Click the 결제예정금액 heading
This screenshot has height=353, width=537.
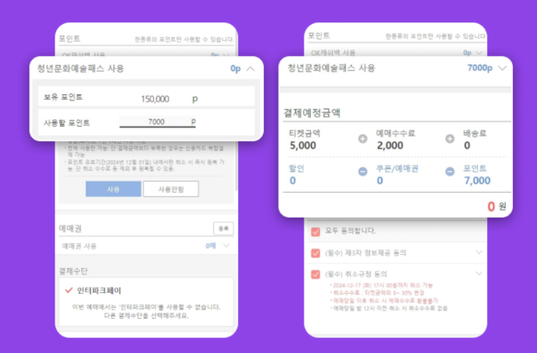click(311, 113)
